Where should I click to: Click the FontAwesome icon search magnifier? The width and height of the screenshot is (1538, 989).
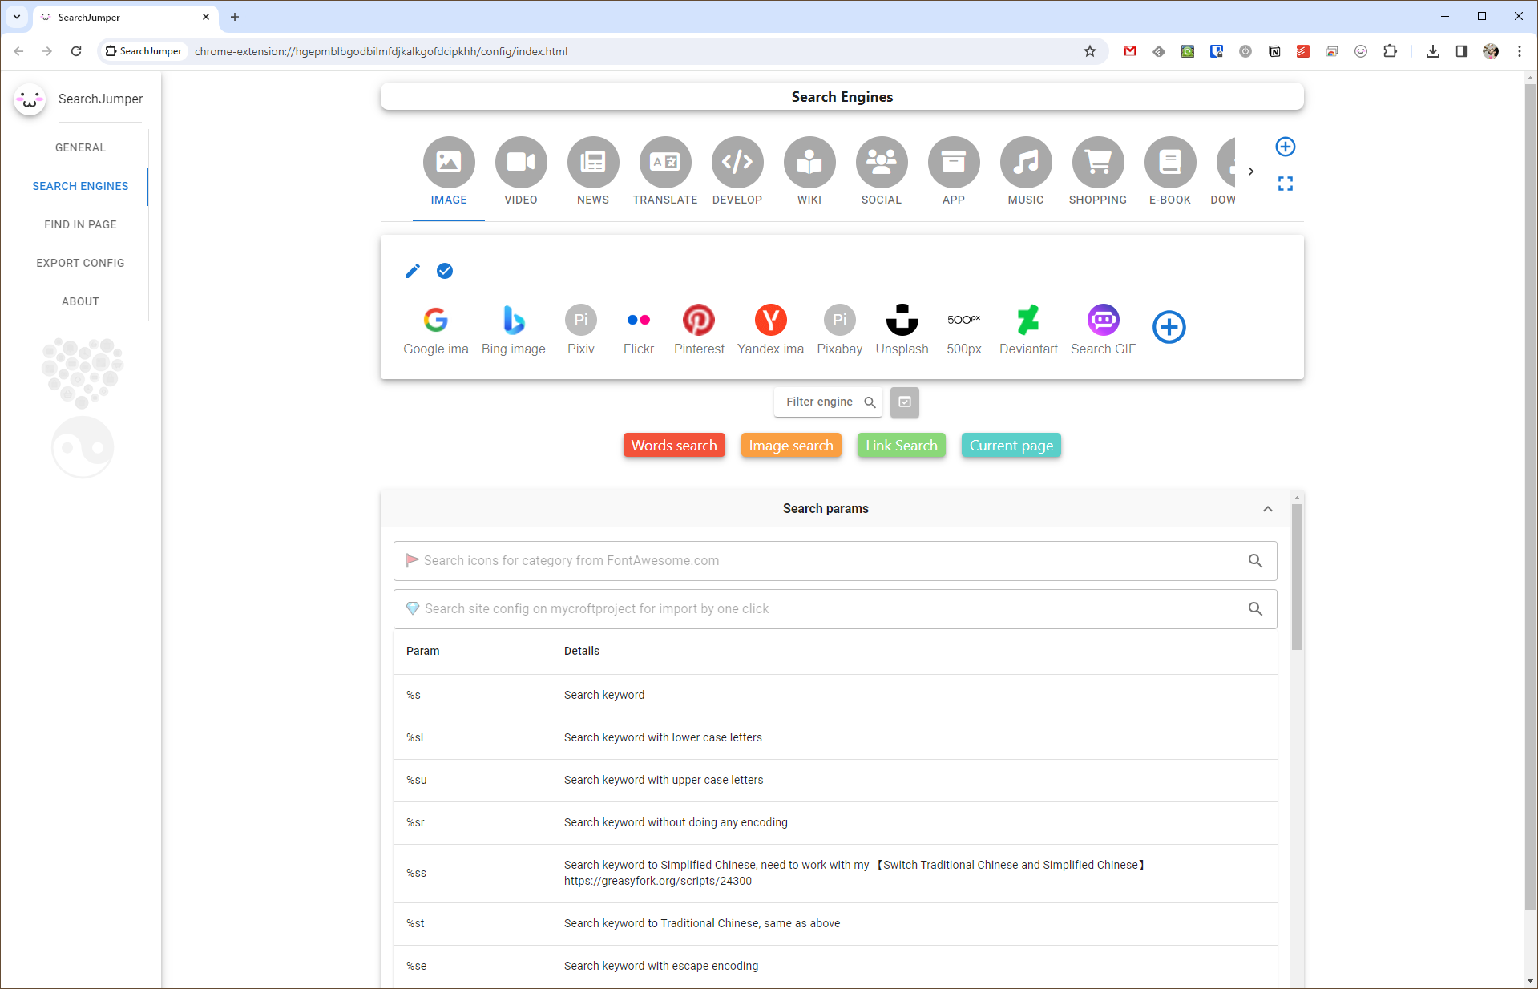click(1255, 561)
